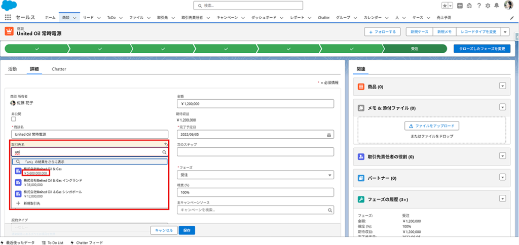Open the Chatter フィード utility item
The image size is (519, 245).
pos(86,242)
